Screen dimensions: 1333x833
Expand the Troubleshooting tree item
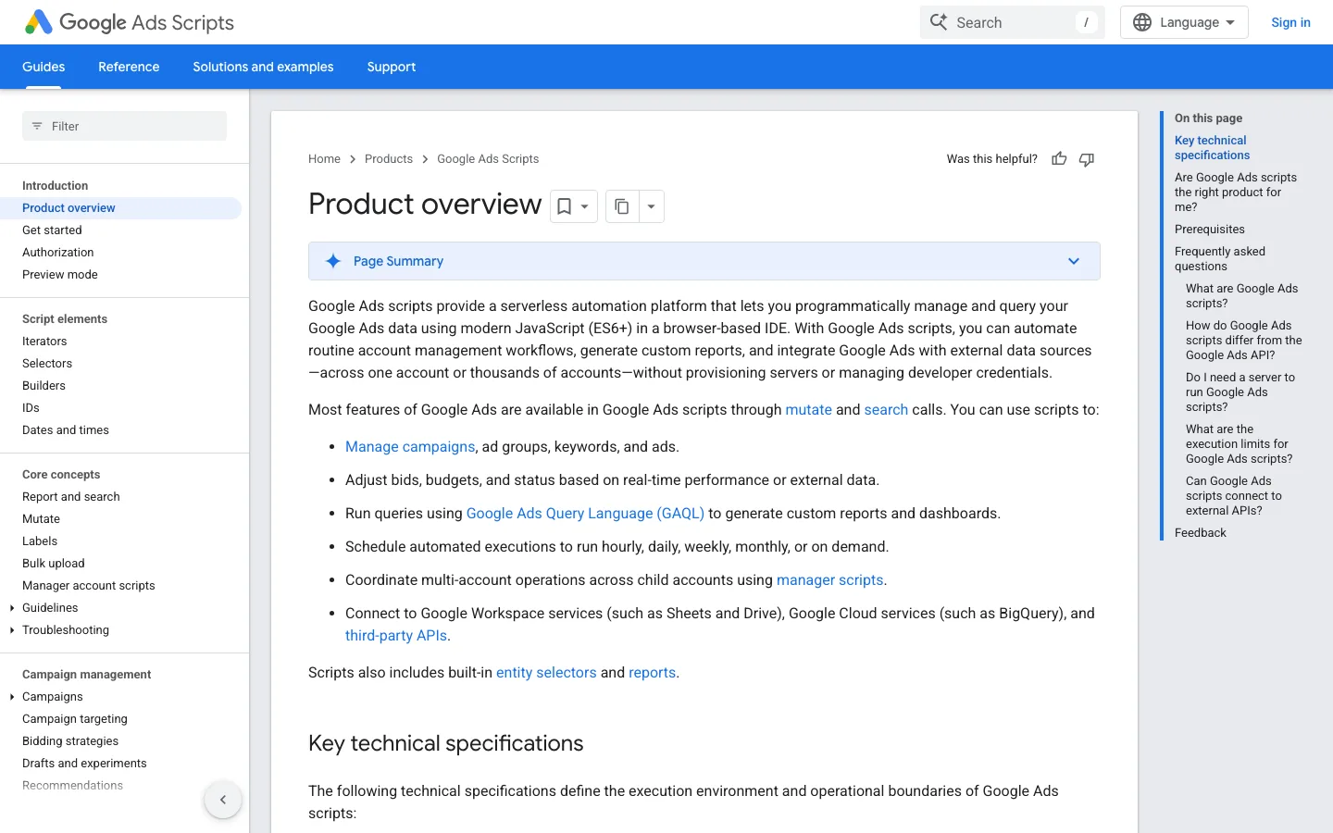12,630
